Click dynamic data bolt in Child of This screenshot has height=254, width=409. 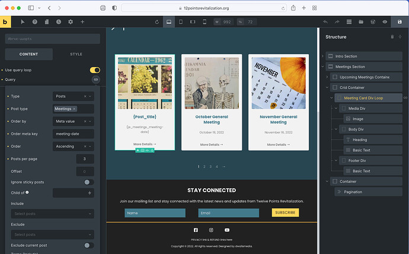pos(90,193)
